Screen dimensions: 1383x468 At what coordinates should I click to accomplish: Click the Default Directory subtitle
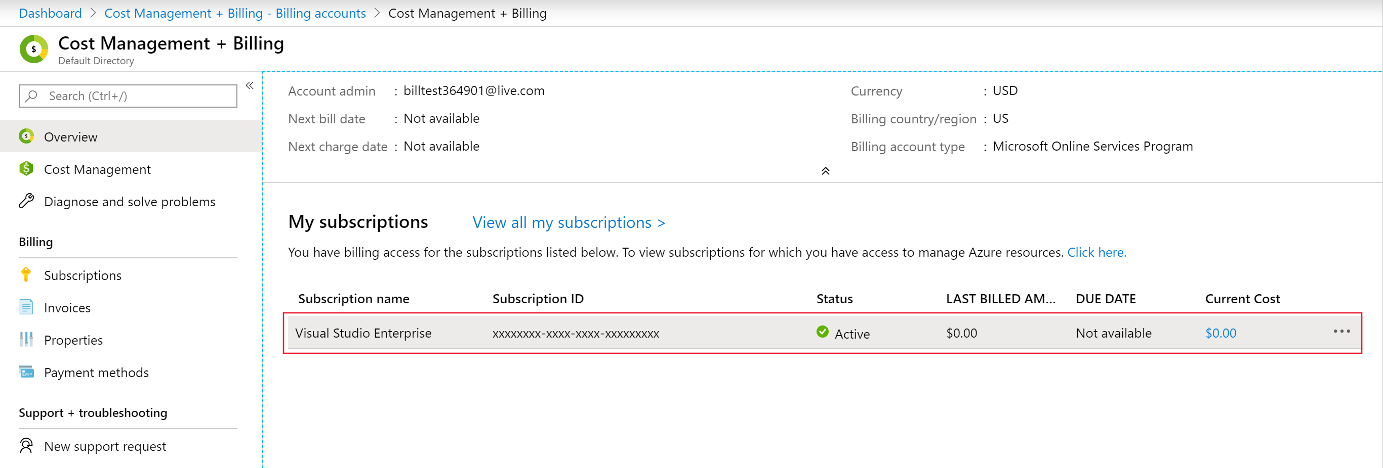click(x=96, y=61)
